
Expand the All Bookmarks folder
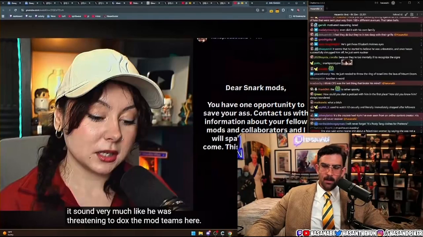click(297, 16)
